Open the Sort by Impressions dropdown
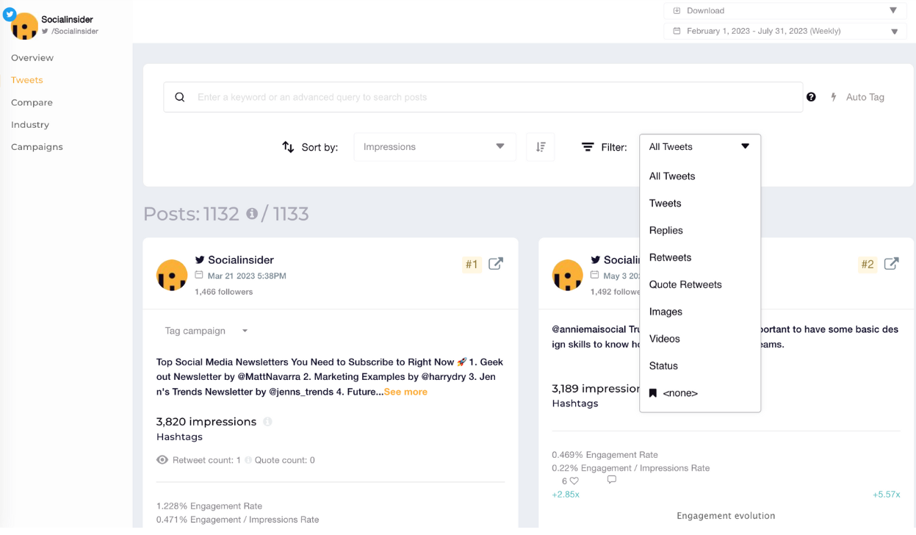The image size is (916, 535). (435, 147)
